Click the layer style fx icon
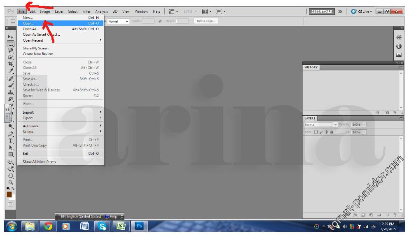409x236 pixels. pos(355,215)
